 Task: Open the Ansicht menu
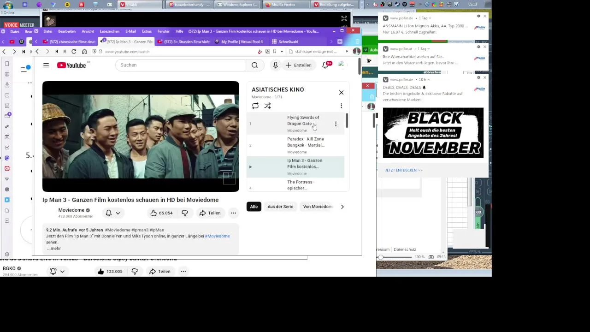[88, 31]
